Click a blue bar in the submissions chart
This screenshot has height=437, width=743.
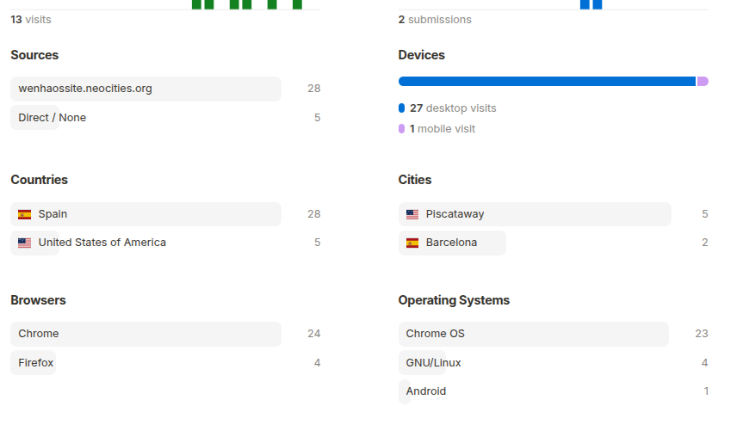click(585, 4)
